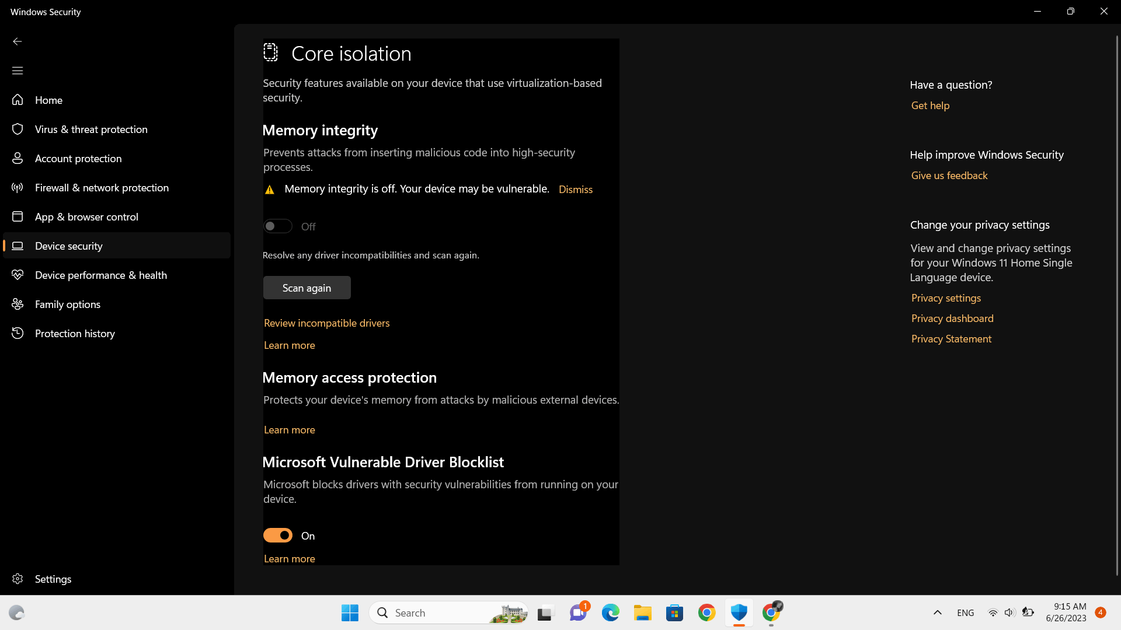Open Protection history page
Image resolution: width=1121 pixels, height=630 pixels.
117,333
